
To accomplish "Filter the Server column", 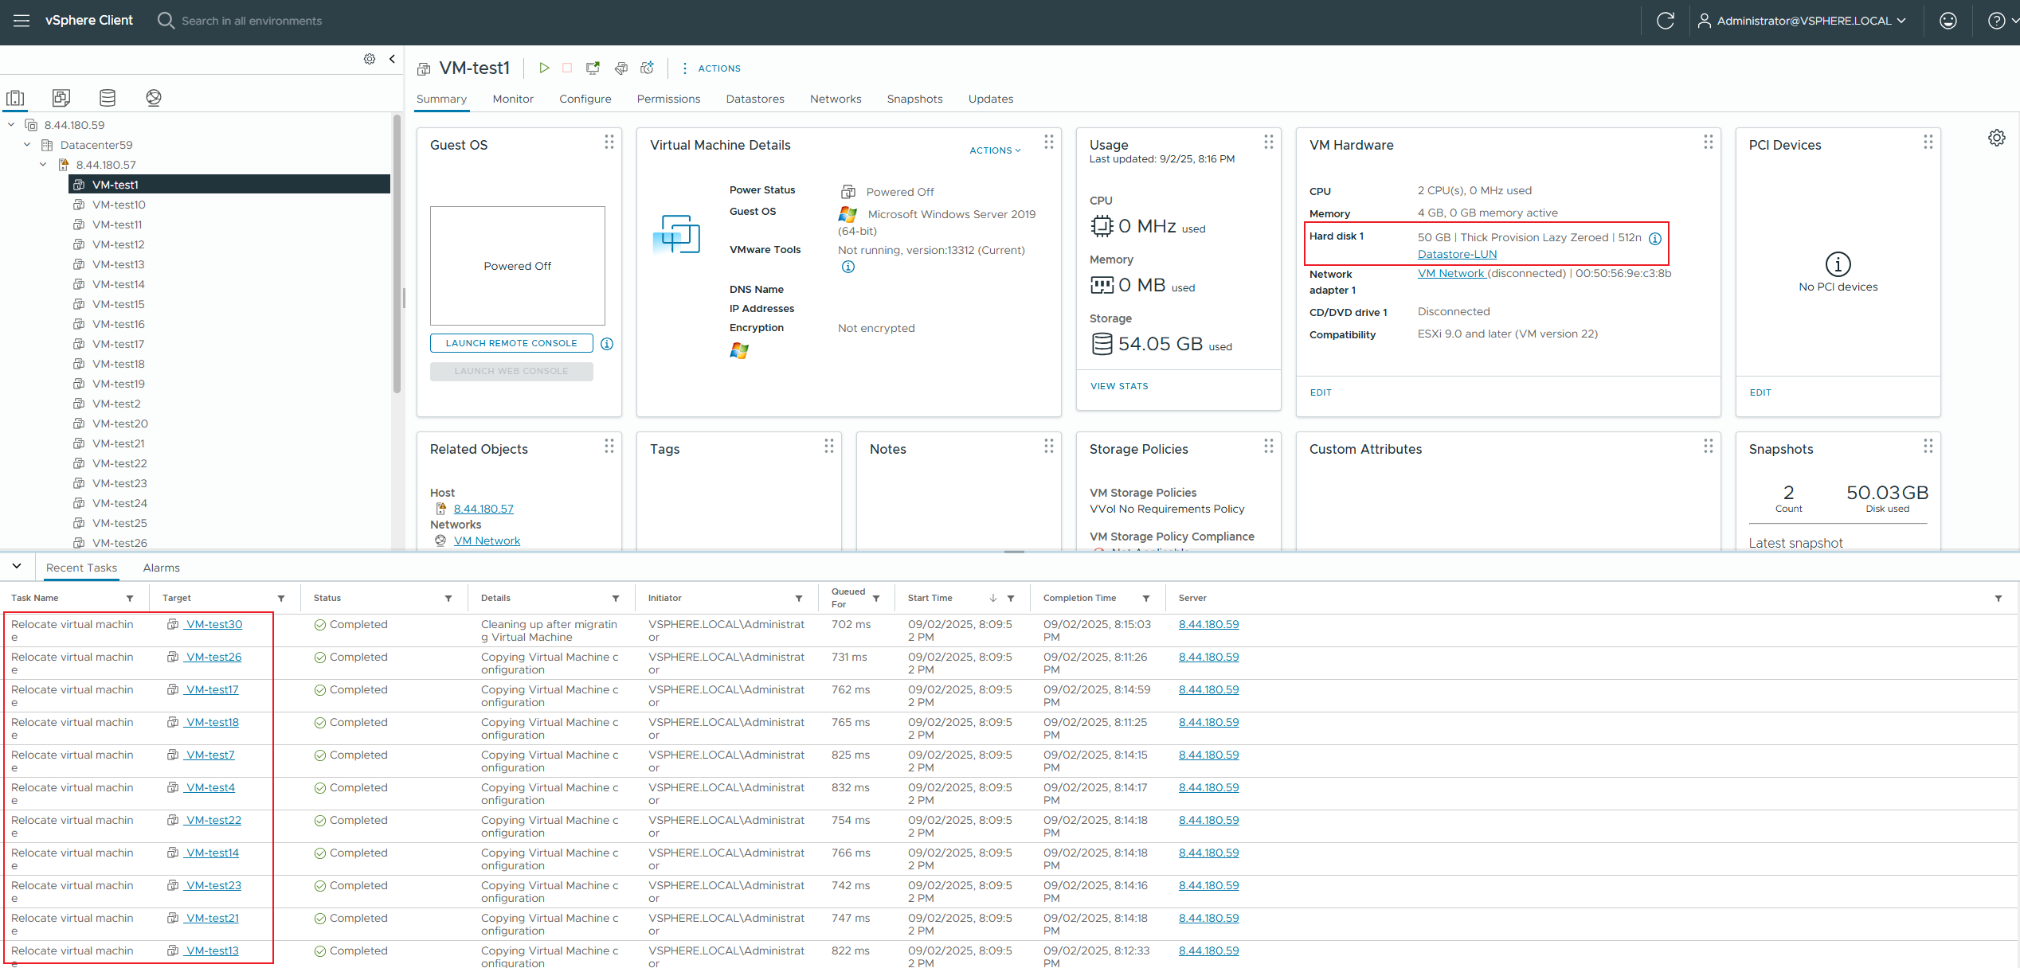I will pyautogui.click(x=1998, y=599).
